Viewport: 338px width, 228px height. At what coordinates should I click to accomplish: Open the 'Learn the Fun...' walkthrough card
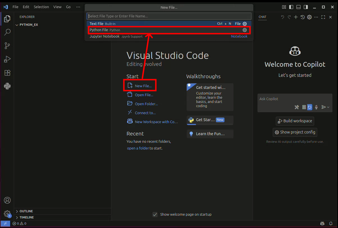[x=210, y=134]
